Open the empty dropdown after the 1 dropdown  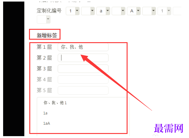click(x=88, y=11)
